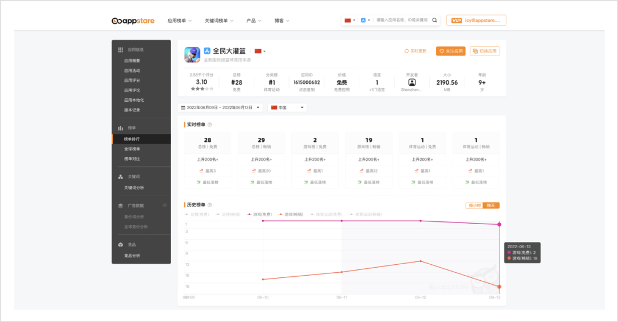Open 全球榜单 in sidebar

coord(132,149)
